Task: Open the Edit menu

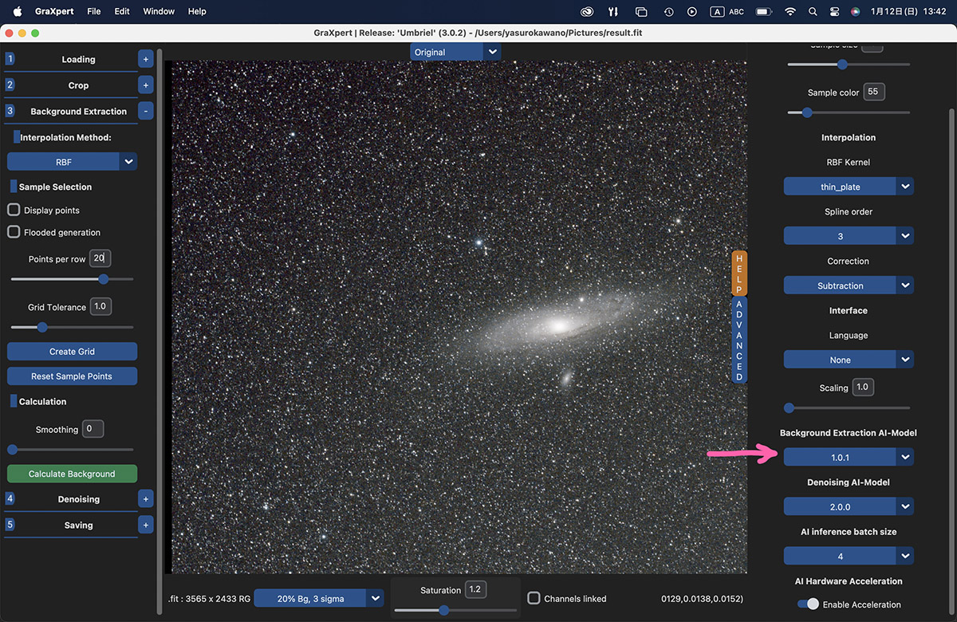Action: (122, 11)
